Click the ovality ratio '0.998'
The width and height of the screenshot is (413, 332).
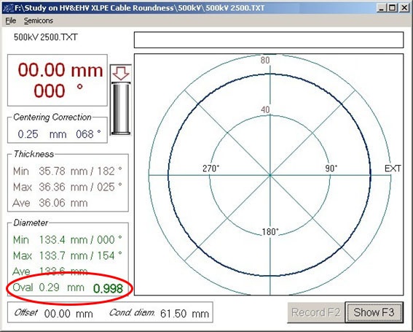(x=109, y=288)
